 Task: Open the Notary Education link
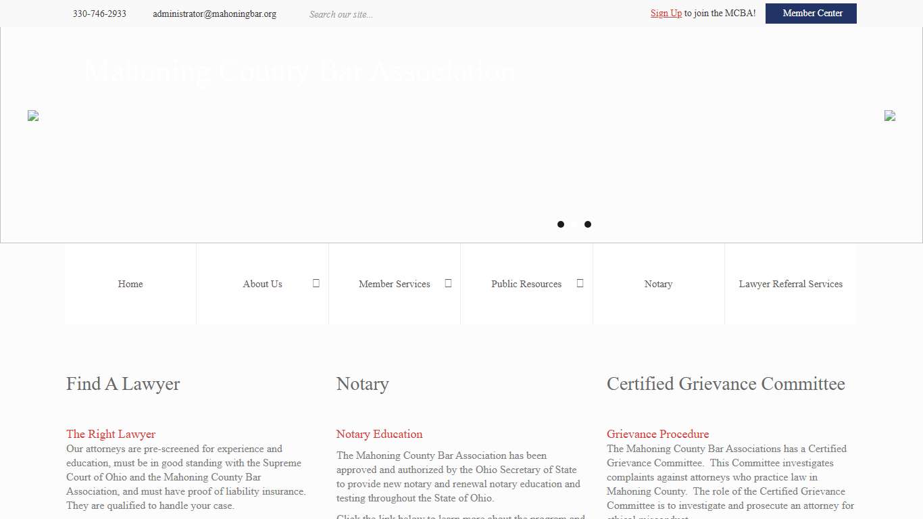(379, 434)
